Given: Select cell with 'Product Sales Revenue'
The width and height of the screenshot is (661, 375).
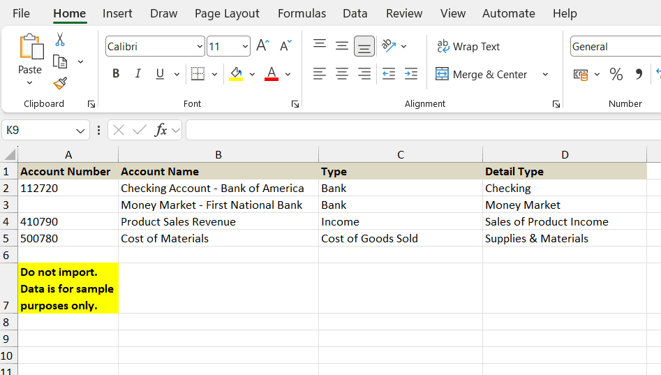Looking at the screenshot, I should click(x=218, y=222).
